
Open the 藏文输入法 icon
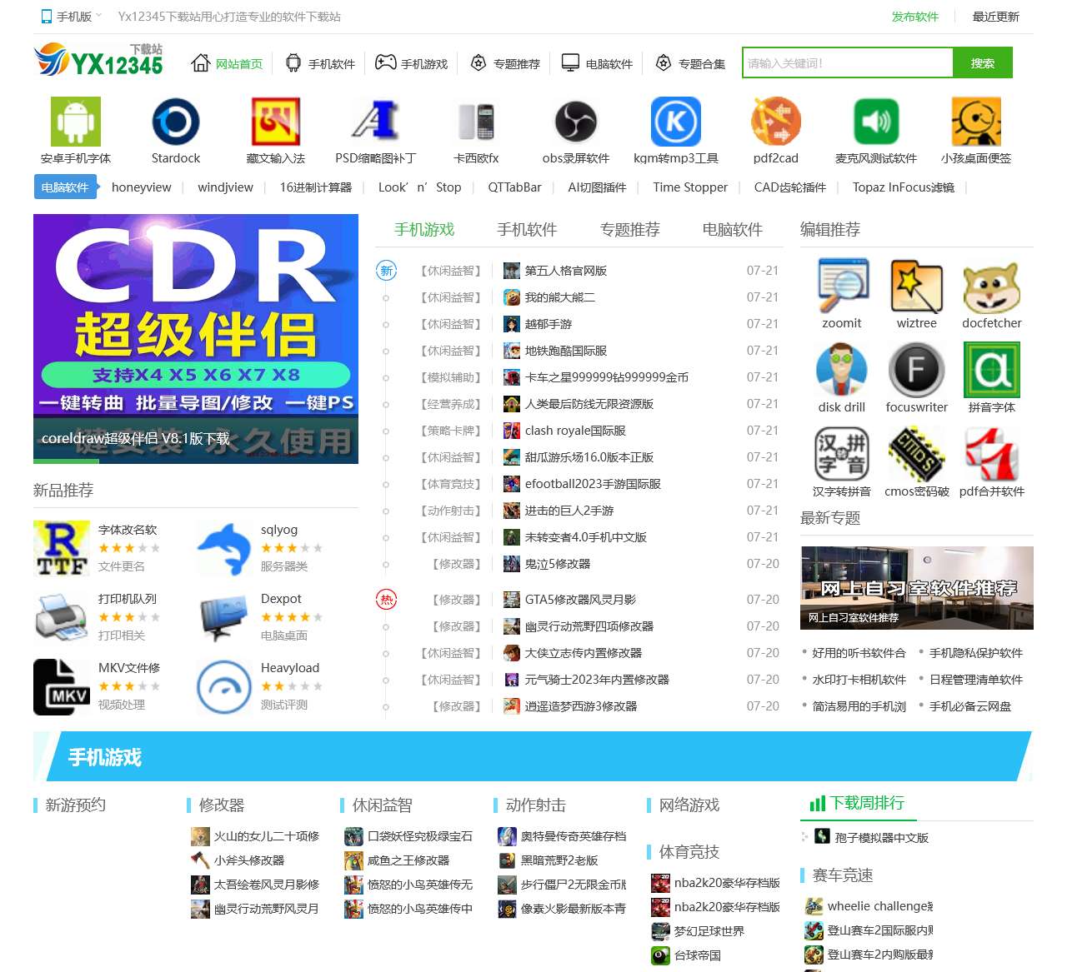[276, 122]
